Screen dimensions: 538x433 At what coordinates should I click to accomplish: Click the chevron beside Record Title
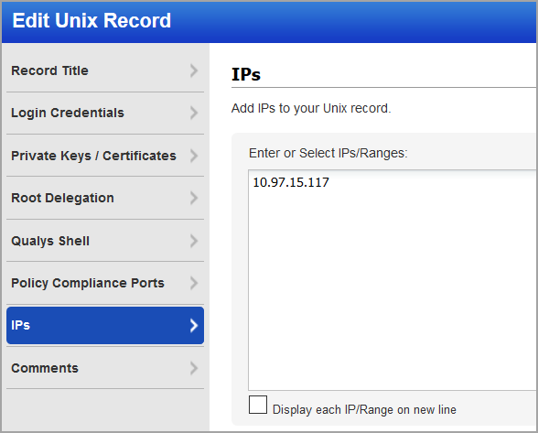194,70
